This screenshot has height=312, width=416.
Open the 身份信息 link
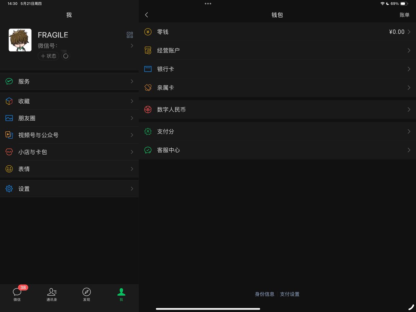(265, 294)
